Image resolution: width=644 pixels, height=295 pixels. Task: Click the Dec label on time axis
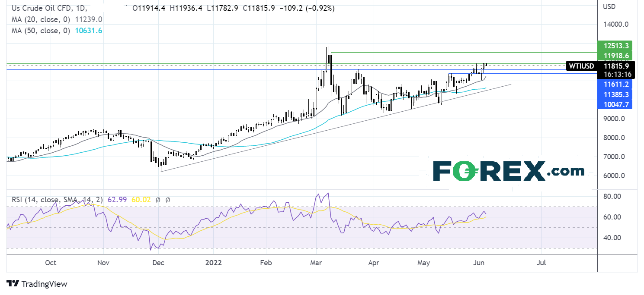pyautogui.click(x=158, y=263)
